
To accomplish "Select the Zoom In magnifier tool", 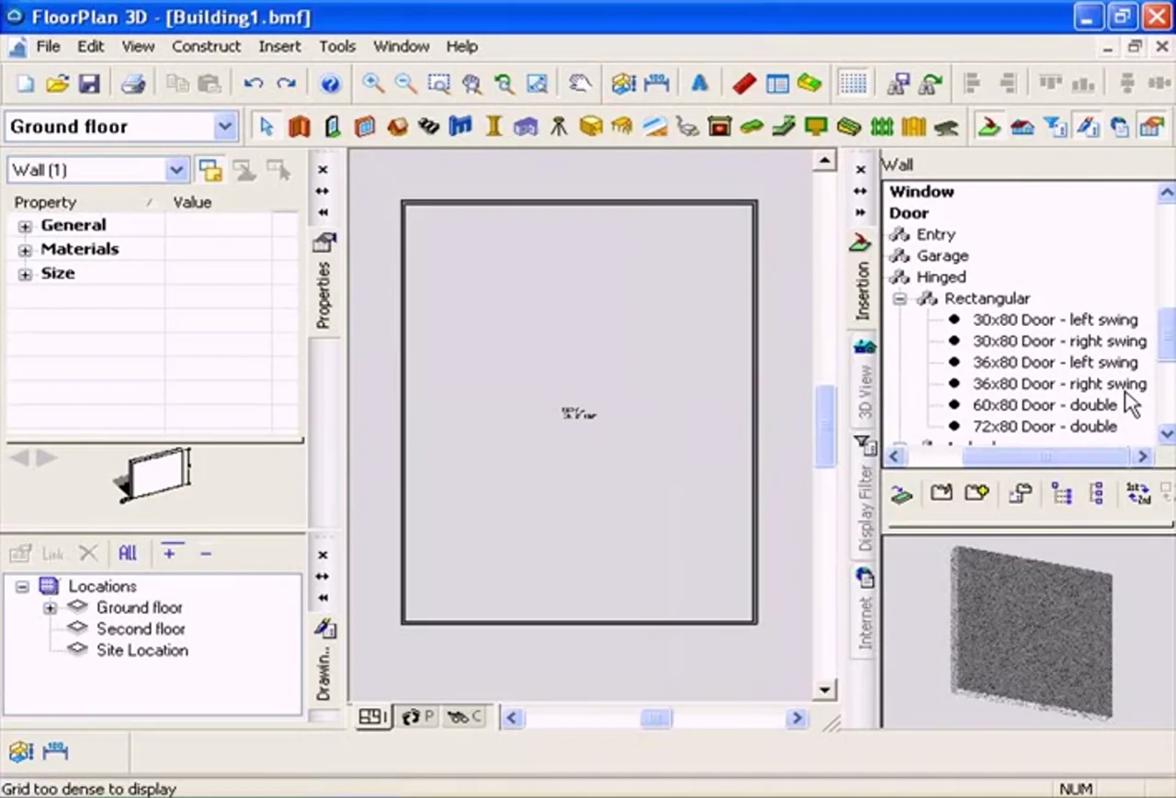I will (372, 84).
